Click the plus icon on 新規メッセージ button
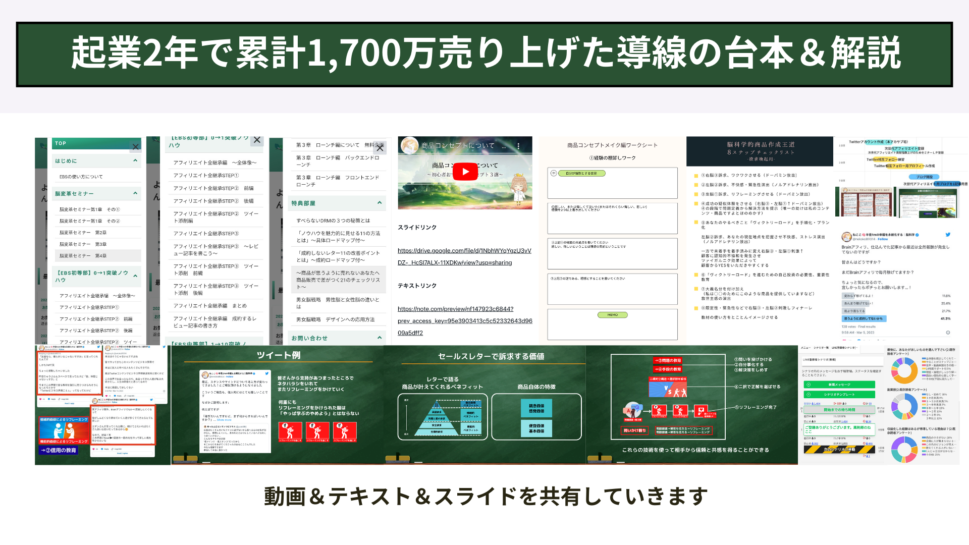Viewport: 969px width, 545px height. point(809,385)
